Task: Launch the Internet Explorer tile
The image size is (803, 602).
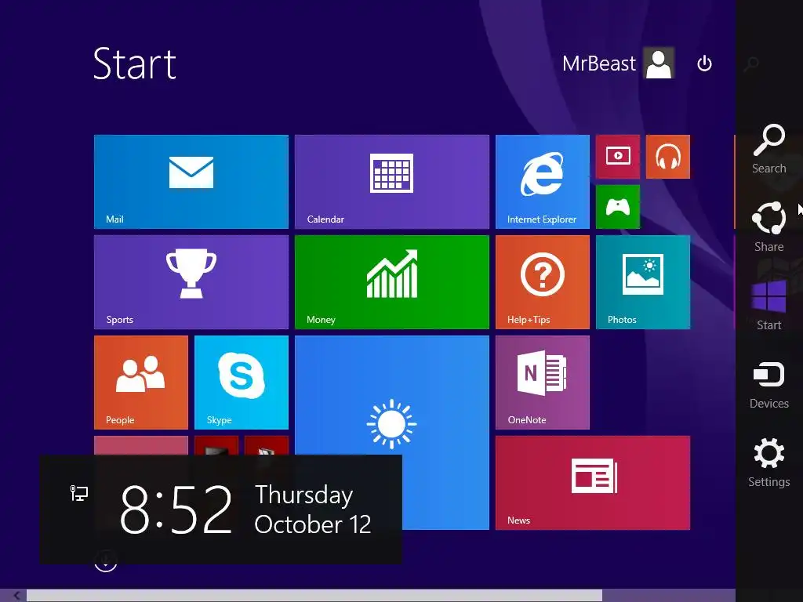Action: click(543, 182)
